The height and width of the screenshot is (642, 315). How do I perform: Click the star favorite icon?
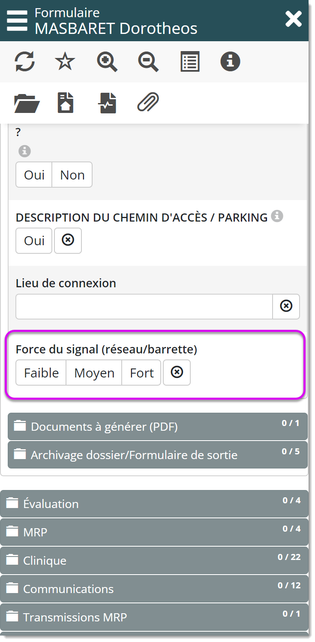pyautogui.click(x=65, y=61)
